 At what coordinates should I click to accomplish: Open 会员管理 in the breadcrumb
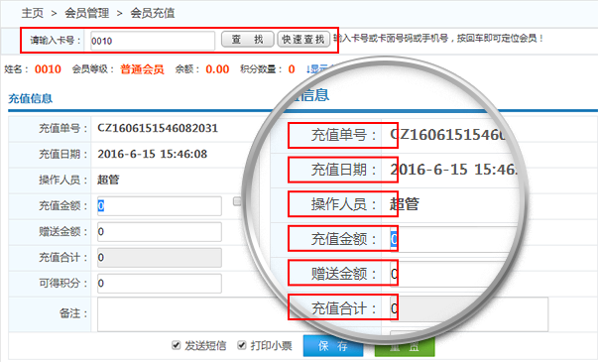(86, 13)
